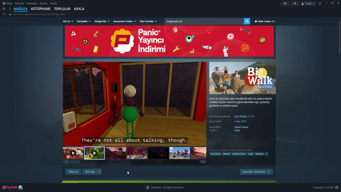
Task: Click the megaphone announcements icon
Action: click(285, 3)
